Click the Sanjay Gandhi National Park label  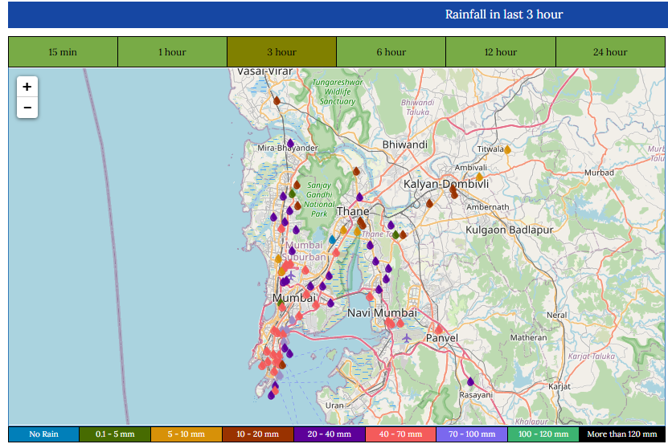coord(319,199)
